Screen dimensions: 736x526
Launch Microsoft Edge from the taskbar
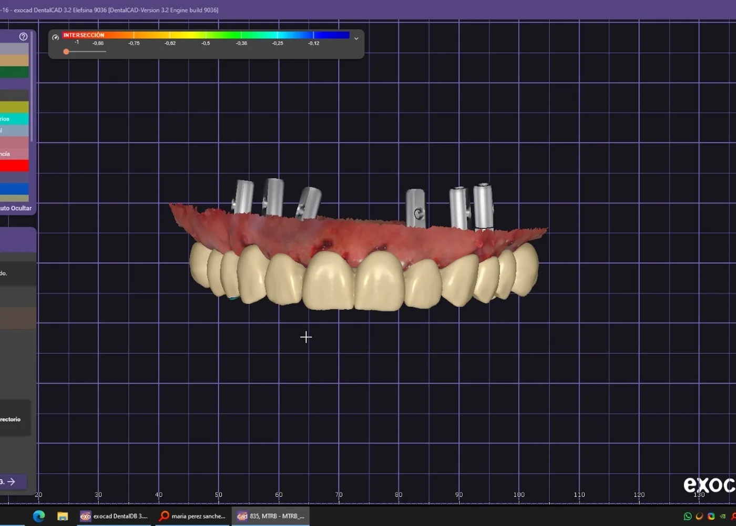[x=39, y=516]
